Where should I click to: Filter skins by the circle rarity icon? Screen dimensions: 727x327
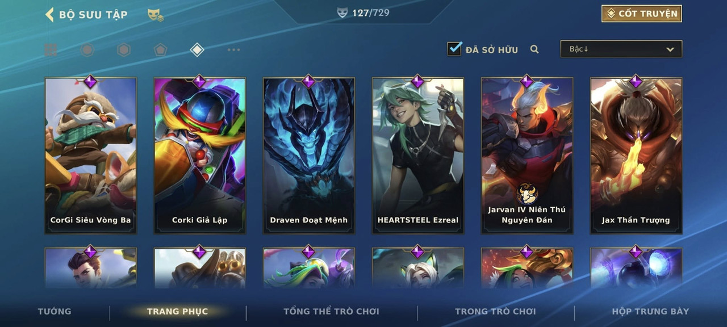tap(87, 50)
